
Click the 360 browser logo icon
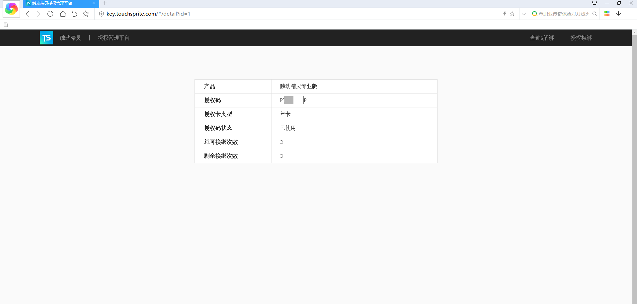tap(11, 9)
